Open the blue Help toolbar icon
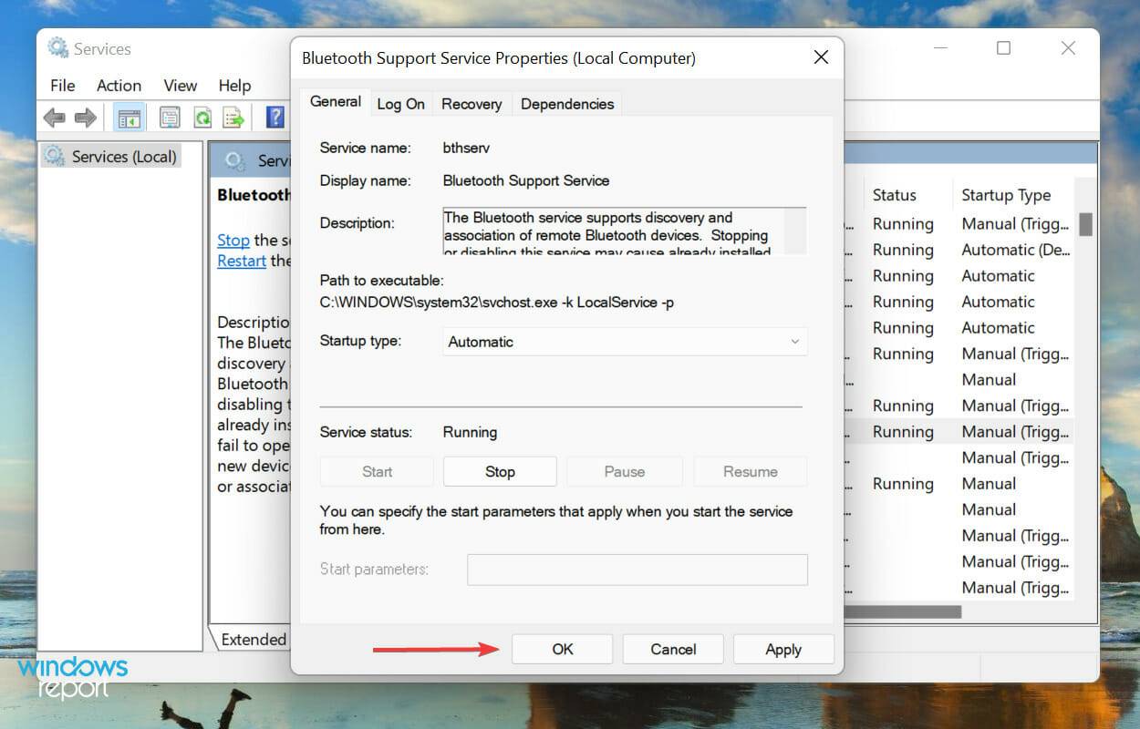Image resolution: width=1140 pixels, height=729 pixels. click(x=275, y=117)
